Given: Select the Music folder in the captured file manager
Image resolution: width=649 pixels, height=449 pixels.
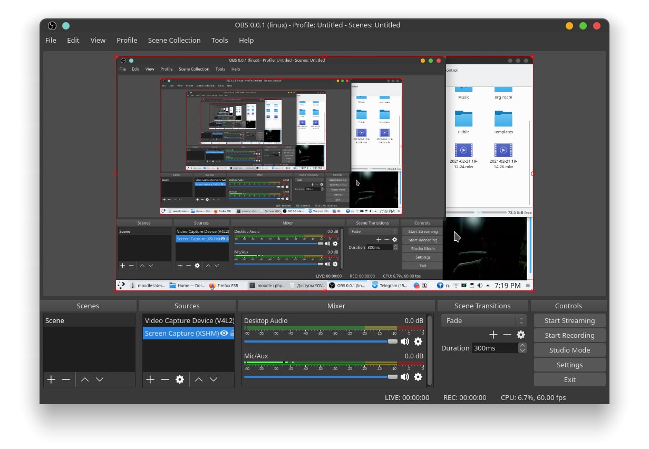Looking at the screenshot, I should 463,92.
